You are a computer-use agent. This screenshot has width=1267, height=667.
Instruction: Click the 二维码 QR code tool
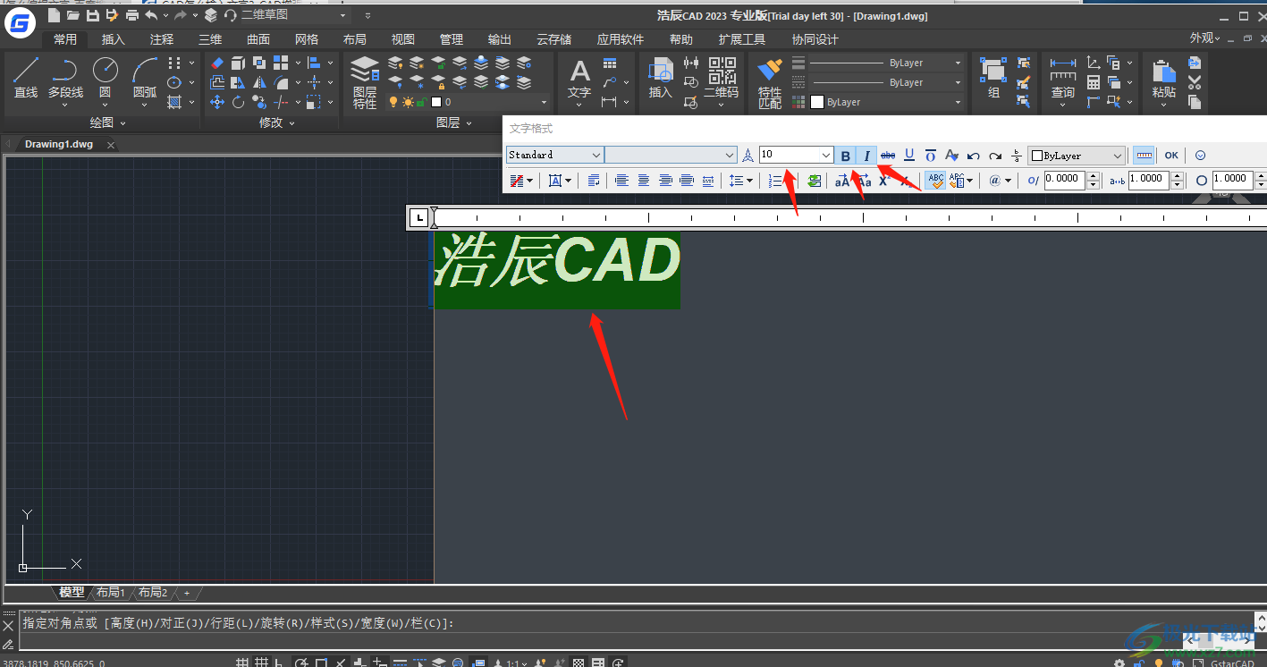point(722,78)
